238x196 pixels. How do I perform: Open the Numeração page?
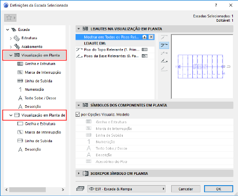point(34,89)
